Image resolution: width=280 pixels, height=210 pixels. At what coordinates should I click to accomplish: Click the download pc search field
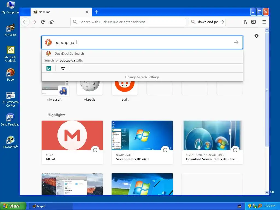[207, 22]
